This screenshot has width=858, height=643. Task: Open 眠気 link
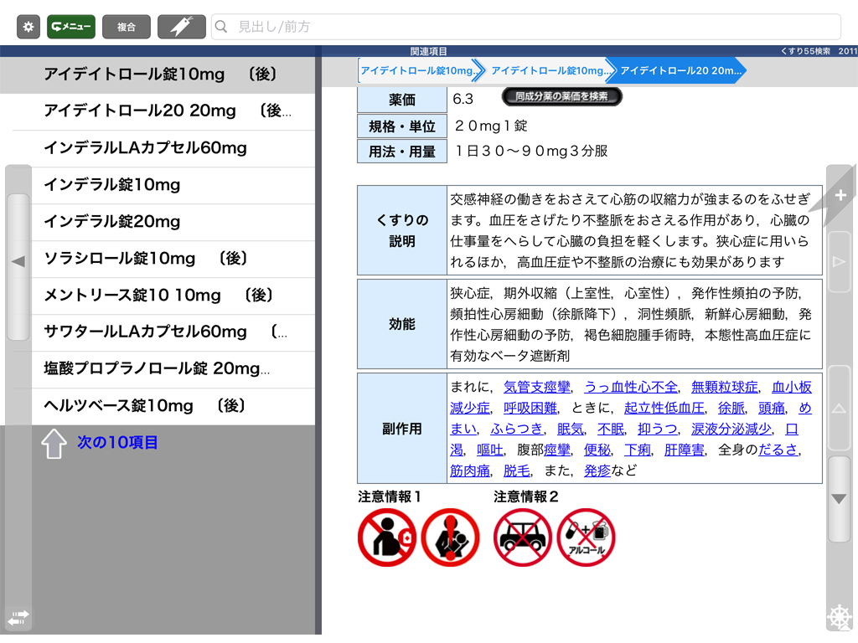pos(570,429)
